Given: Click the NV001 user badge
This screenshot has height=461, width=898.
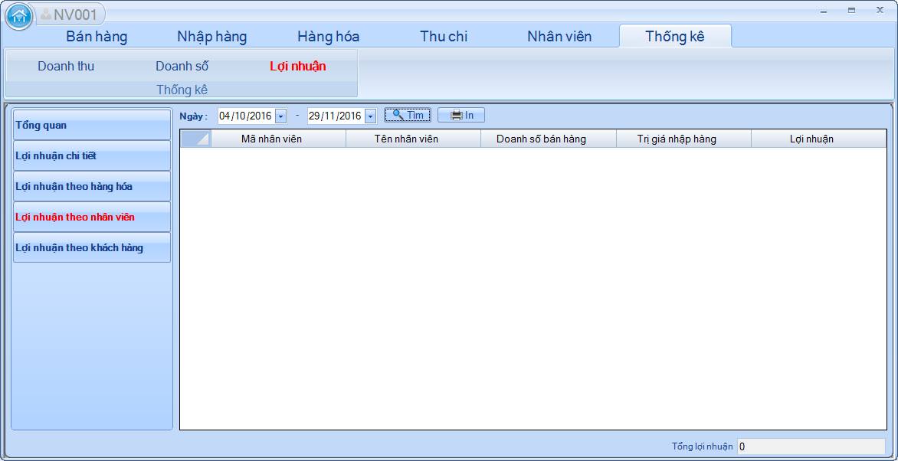Looking at the screenshot, I should 70,15.
